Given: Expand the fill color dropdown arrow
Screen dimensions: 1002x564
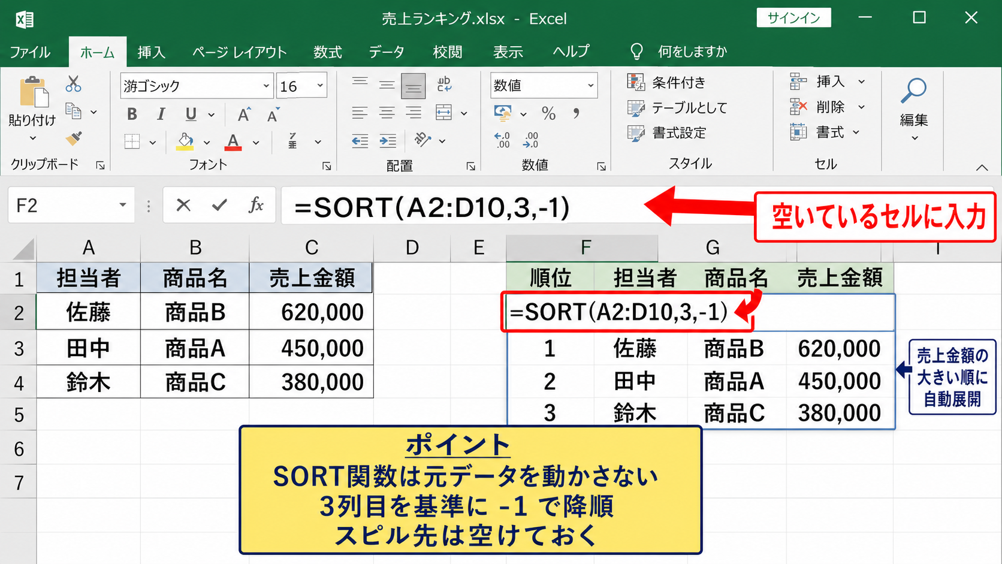Looking at the screenshot, I should point(207,143).
